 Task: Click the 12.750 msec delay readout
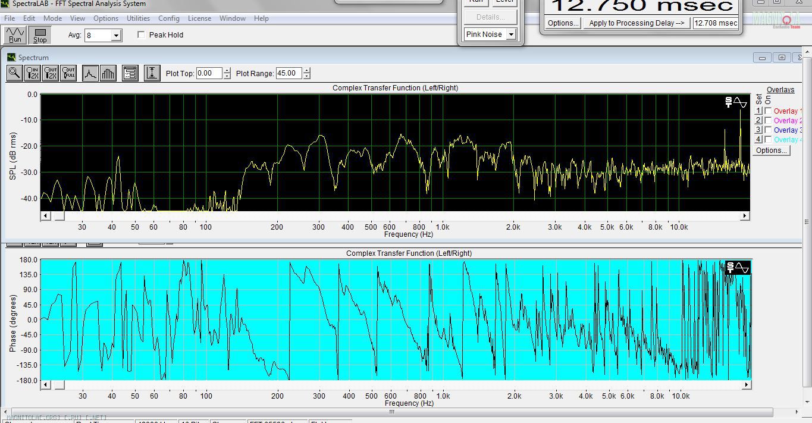pyautogui.click(x=641, y=5)
